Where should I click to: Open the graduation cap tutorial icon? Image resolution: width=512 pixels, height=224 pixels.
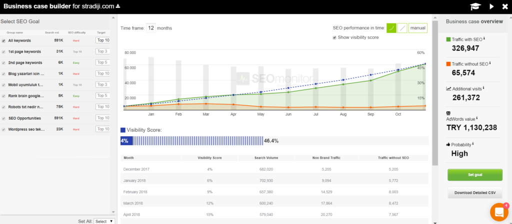[475, 6]
